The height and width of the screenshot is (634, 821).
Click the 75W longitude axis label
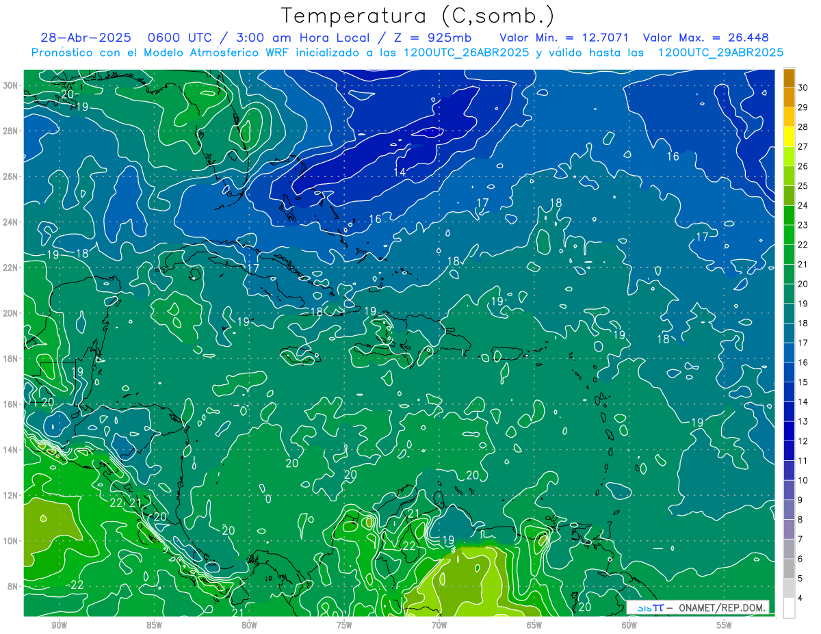(344, 625)
